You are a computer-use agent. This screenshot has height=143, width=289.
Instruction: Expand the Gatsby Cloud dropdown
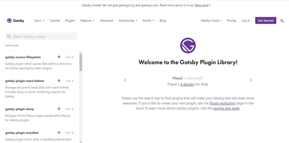[x=211, y=21]
